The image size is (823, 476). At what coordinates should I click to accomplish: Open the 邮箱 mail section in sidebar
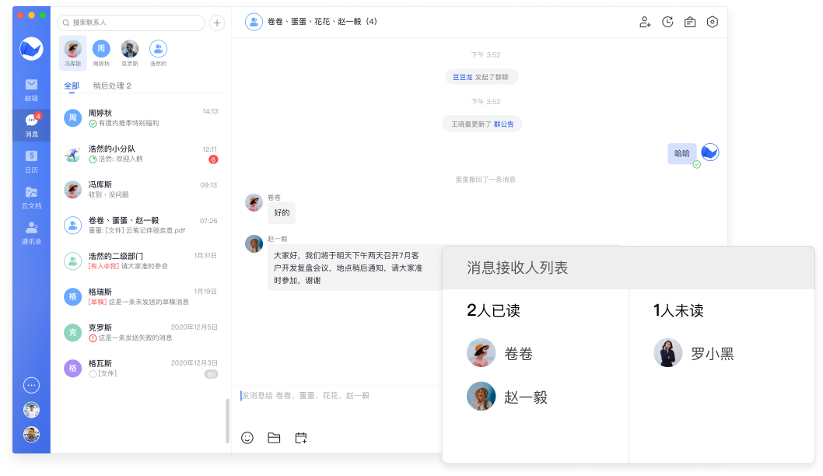(31, 89)
